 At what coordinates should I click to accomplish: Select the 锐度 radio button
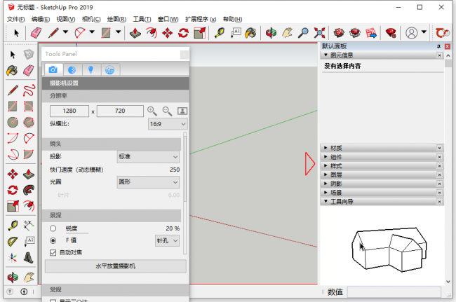53,228
